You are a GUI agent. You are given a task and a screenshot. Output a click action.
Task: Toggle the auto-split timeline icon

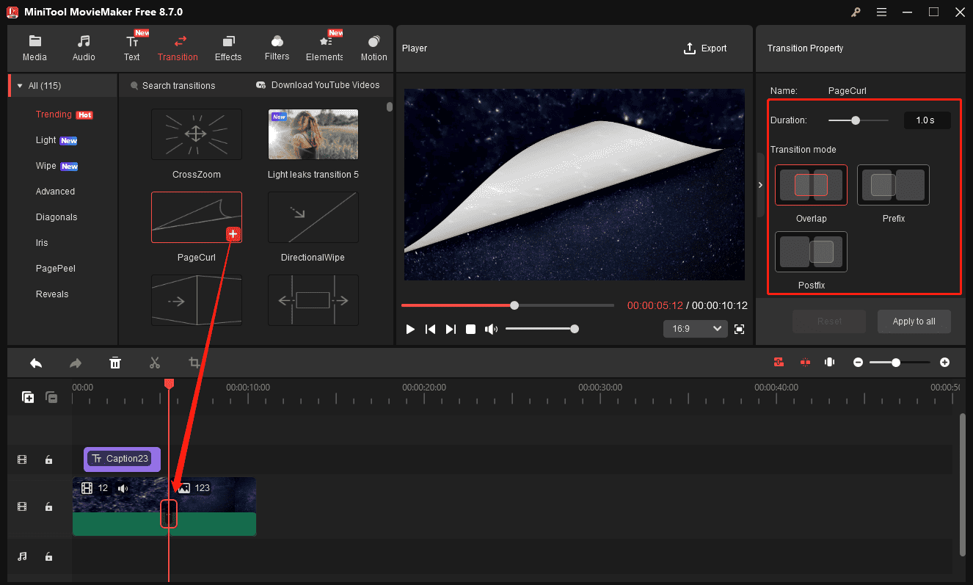[805, 362]
